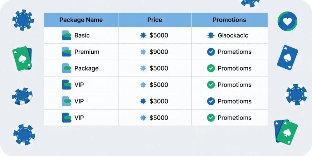Click the Premium package icon

[66, 52]
